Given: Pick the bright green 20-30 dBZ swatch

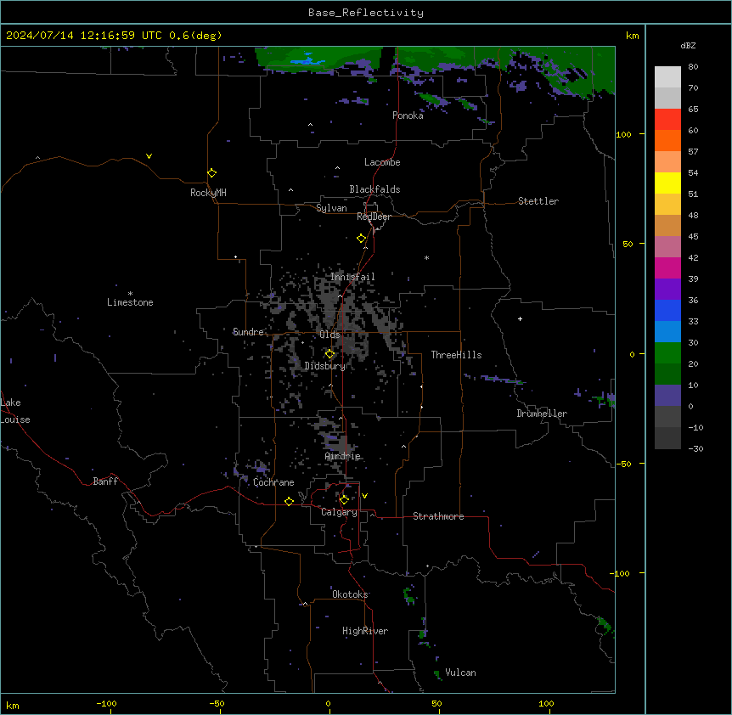Looking at the screenshot, I should tap(667, 353).
